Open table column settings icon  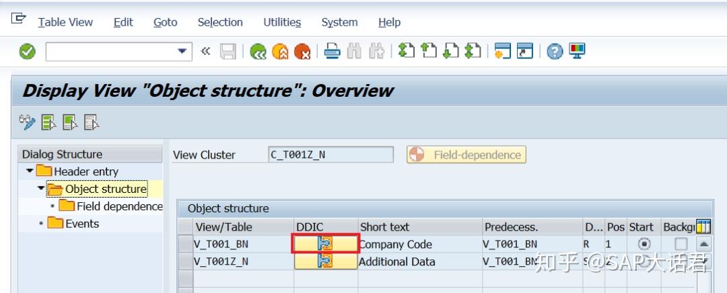point(703,227)
